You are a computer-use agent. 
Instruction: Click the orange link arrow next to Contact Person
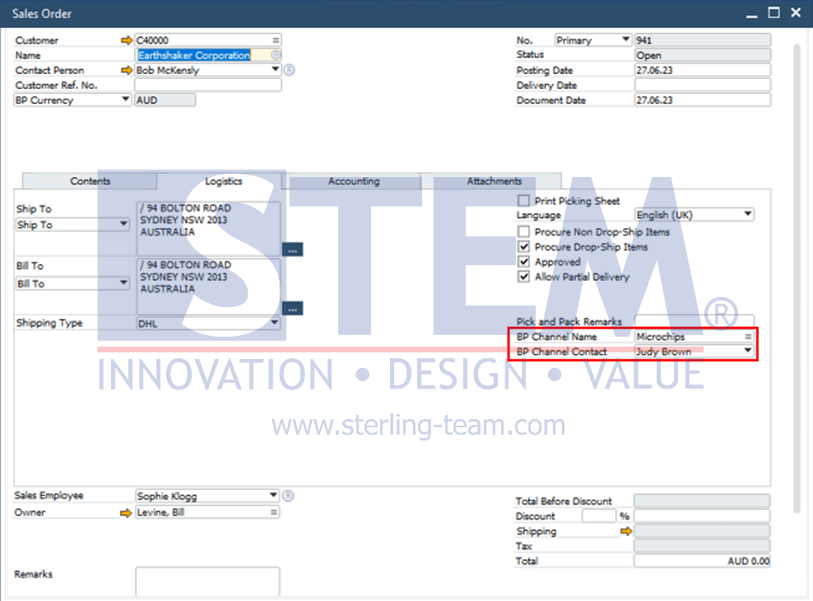pyautogui.click(x=126, y=71)
